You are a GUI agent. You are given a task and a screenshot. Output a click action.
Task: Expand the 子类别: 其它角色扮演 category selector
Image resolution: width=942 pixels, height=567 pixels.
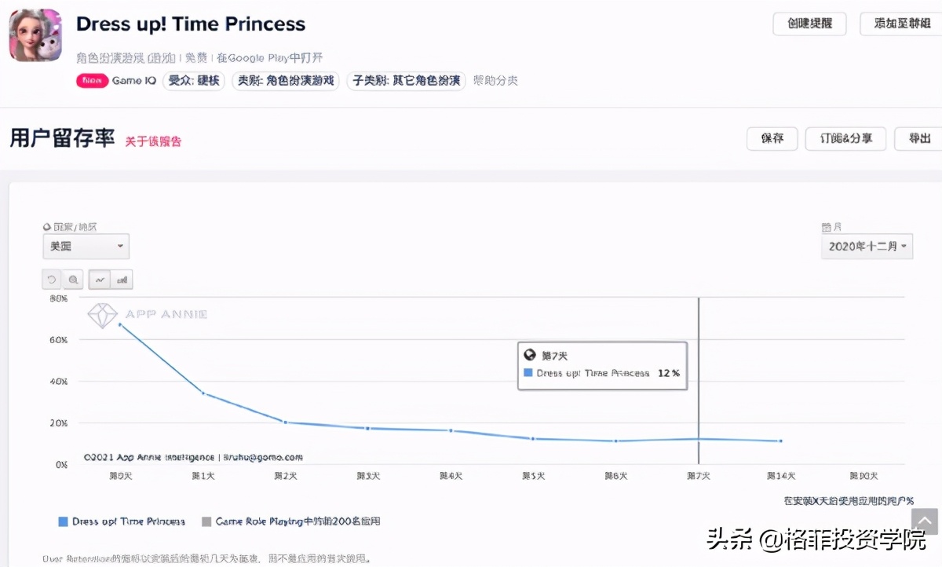coord(406,80)
